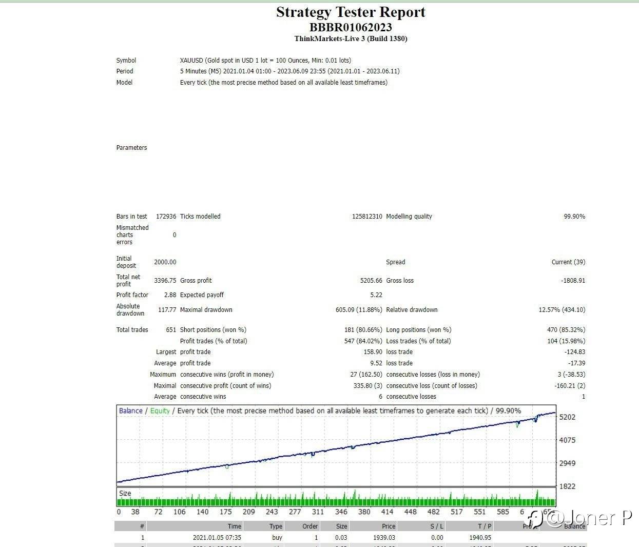Click the green Size volume histogram

336,500
